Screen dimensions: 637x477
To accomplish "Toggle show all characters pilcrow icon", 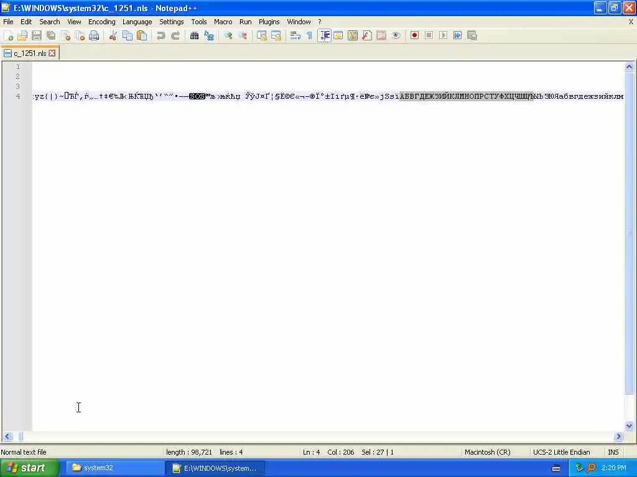I will 310,35.
